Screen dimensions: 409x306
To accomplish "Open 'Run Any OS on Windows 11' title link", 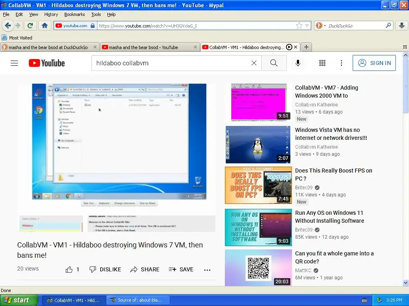I will [x=330, y=216].
